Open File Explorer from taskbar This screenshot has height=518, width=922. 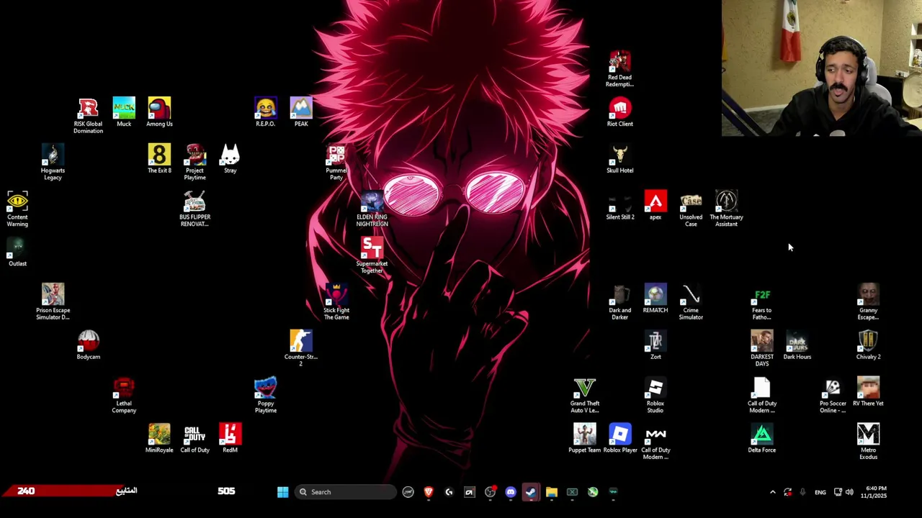tap(551, 492)
